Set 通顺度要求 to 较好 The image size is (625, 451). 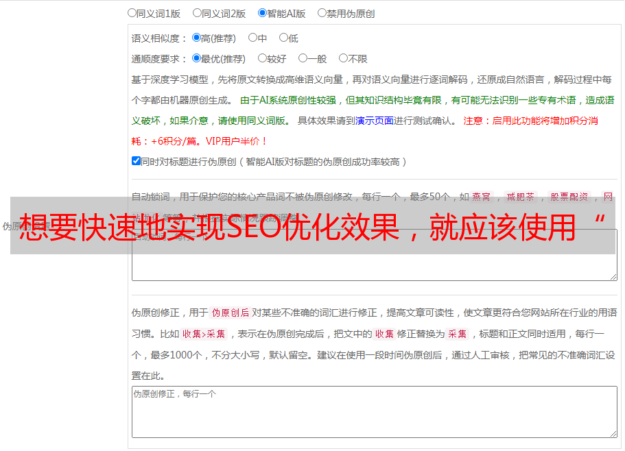(262, 58)
